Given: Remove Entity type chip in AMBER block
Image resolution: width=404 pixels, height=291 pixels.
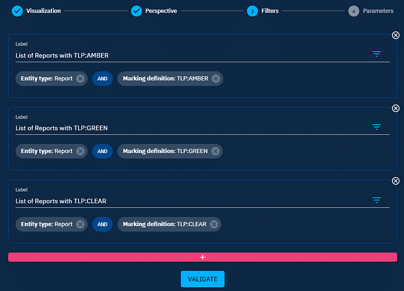Looking at the screenshot, I should [x=80, y=79].
